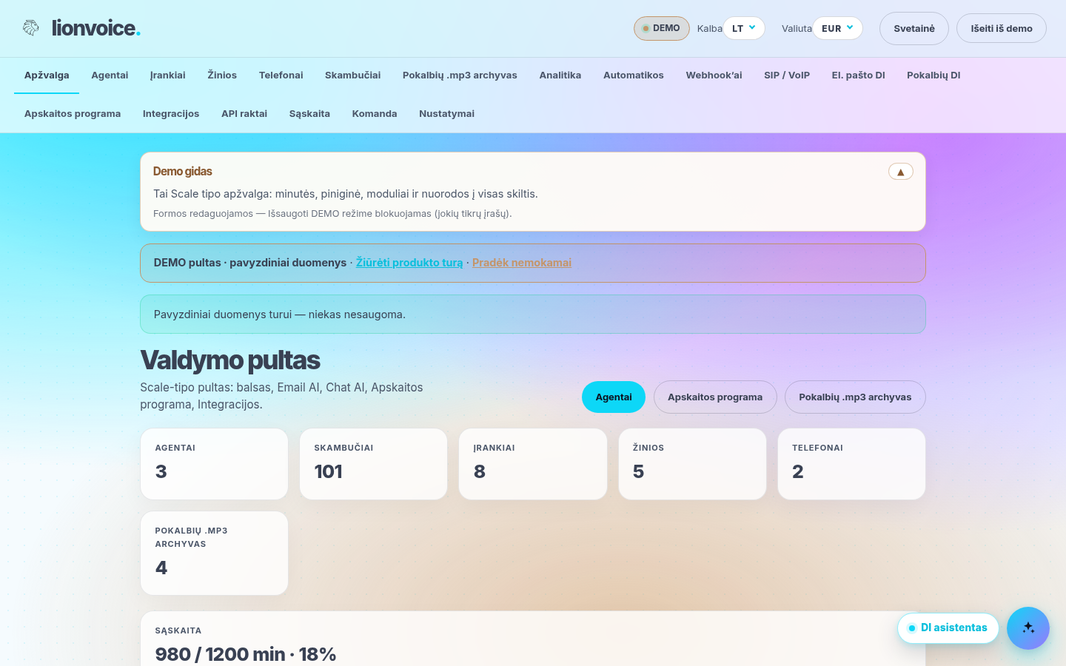1066x666 pixels.
Task: Open the Sąskaita tab
Action: pos(309,114)
